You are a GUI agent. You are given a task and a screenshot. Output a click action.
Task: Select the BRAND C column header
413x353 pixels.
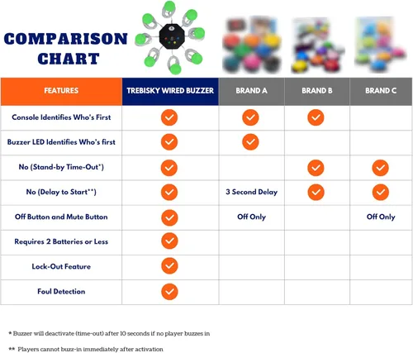(381, 92)
